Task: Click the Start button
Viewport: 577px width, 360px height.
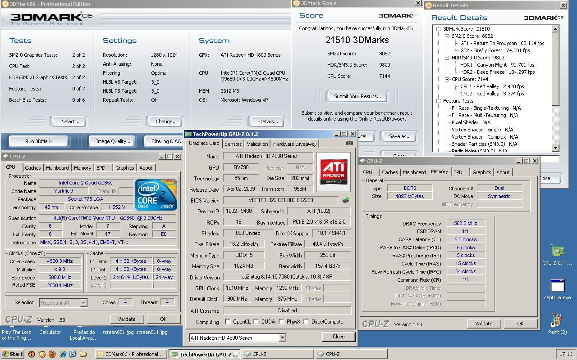Action: [13, 354]
